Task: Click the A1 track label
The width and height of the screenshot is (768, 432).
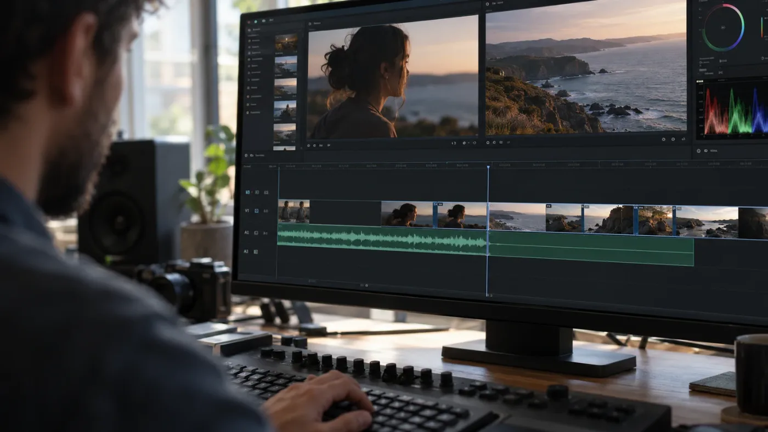Action: pyautogui.click(x=246, y=232)
